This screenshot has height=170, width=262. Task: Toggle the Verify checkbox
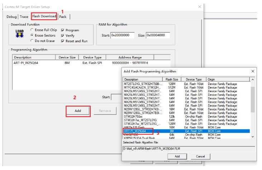(63, 36)
